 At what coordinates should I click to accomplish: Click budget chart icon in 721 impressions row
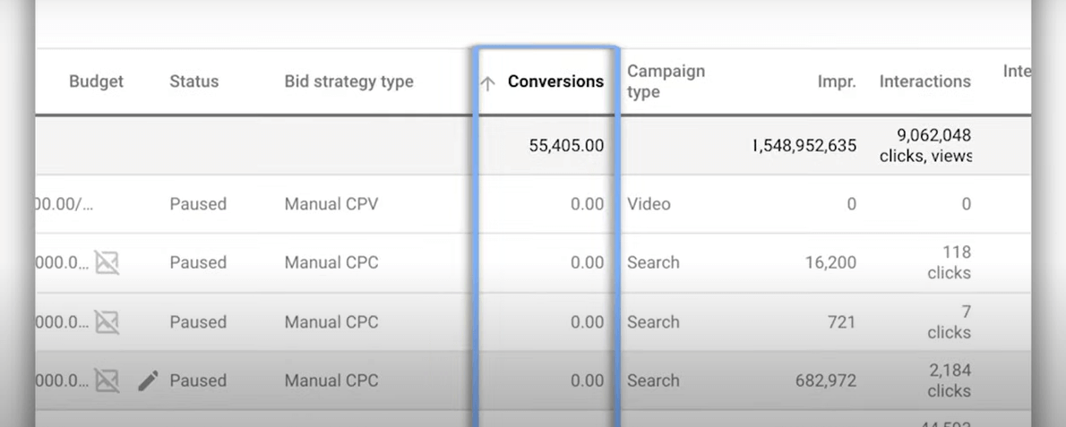click(x=107, y=321)
